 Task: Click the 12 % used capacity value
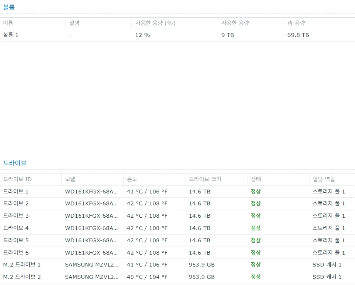tap(142, 35)
